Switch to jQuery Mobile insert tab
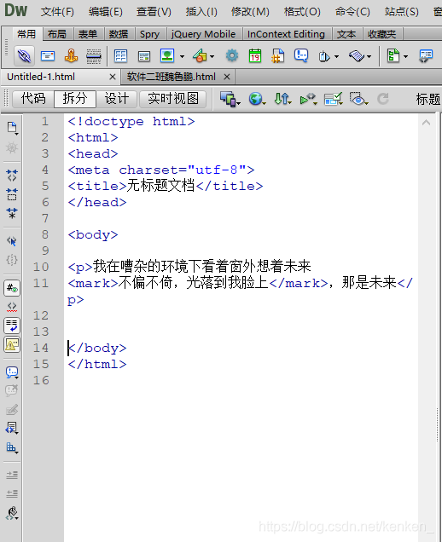 (x=204, y=34)
